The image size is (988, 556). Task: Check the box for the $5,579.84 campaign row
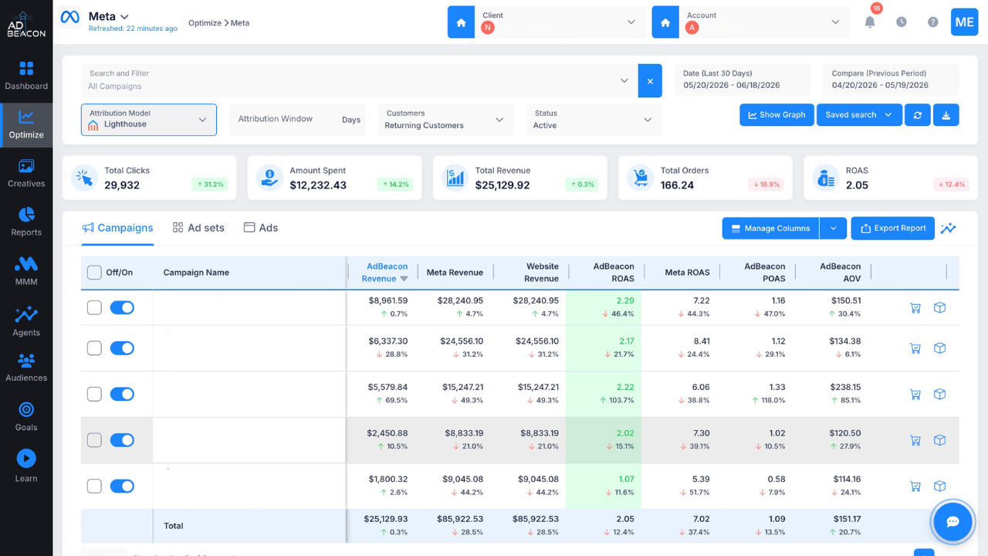pyautogui.click(x=94, y=394)
